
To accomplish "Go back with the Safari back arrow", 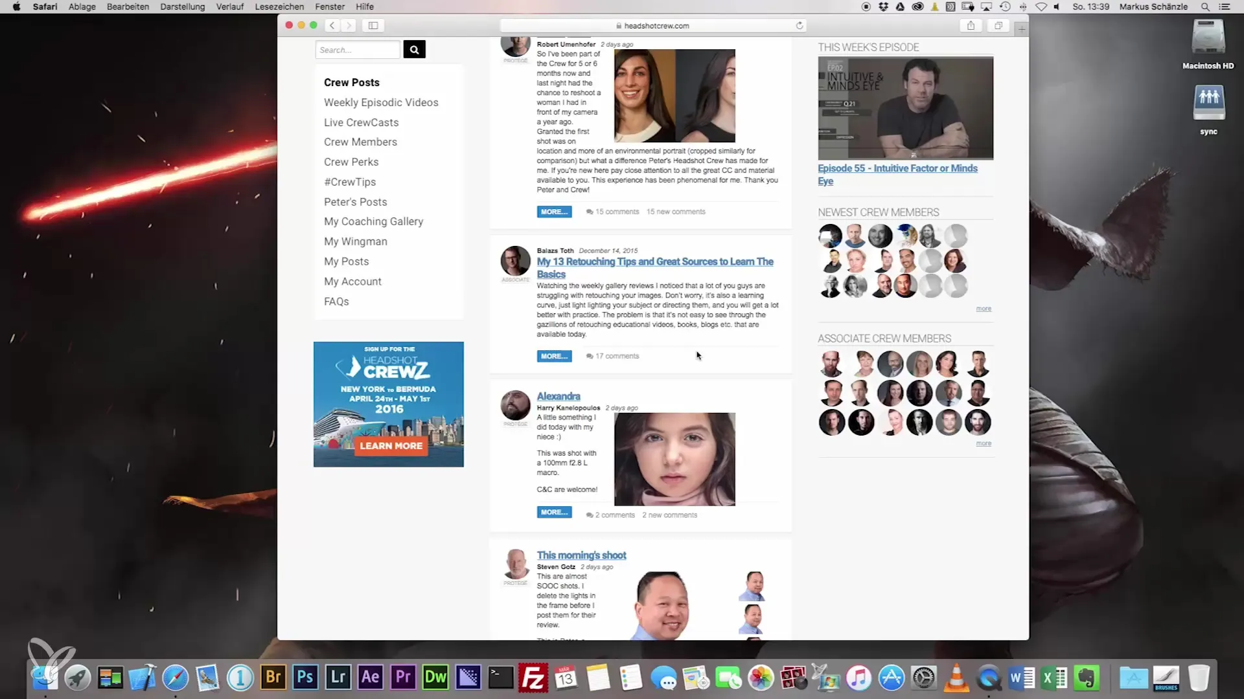I will click(x=332, y=25).
